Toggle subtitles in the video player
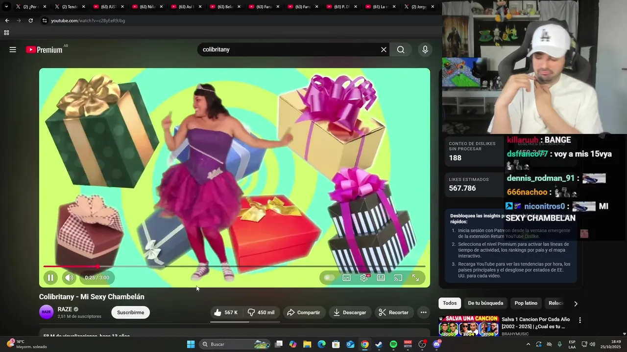This screenshot has width=627, height=352. [346, 278]
